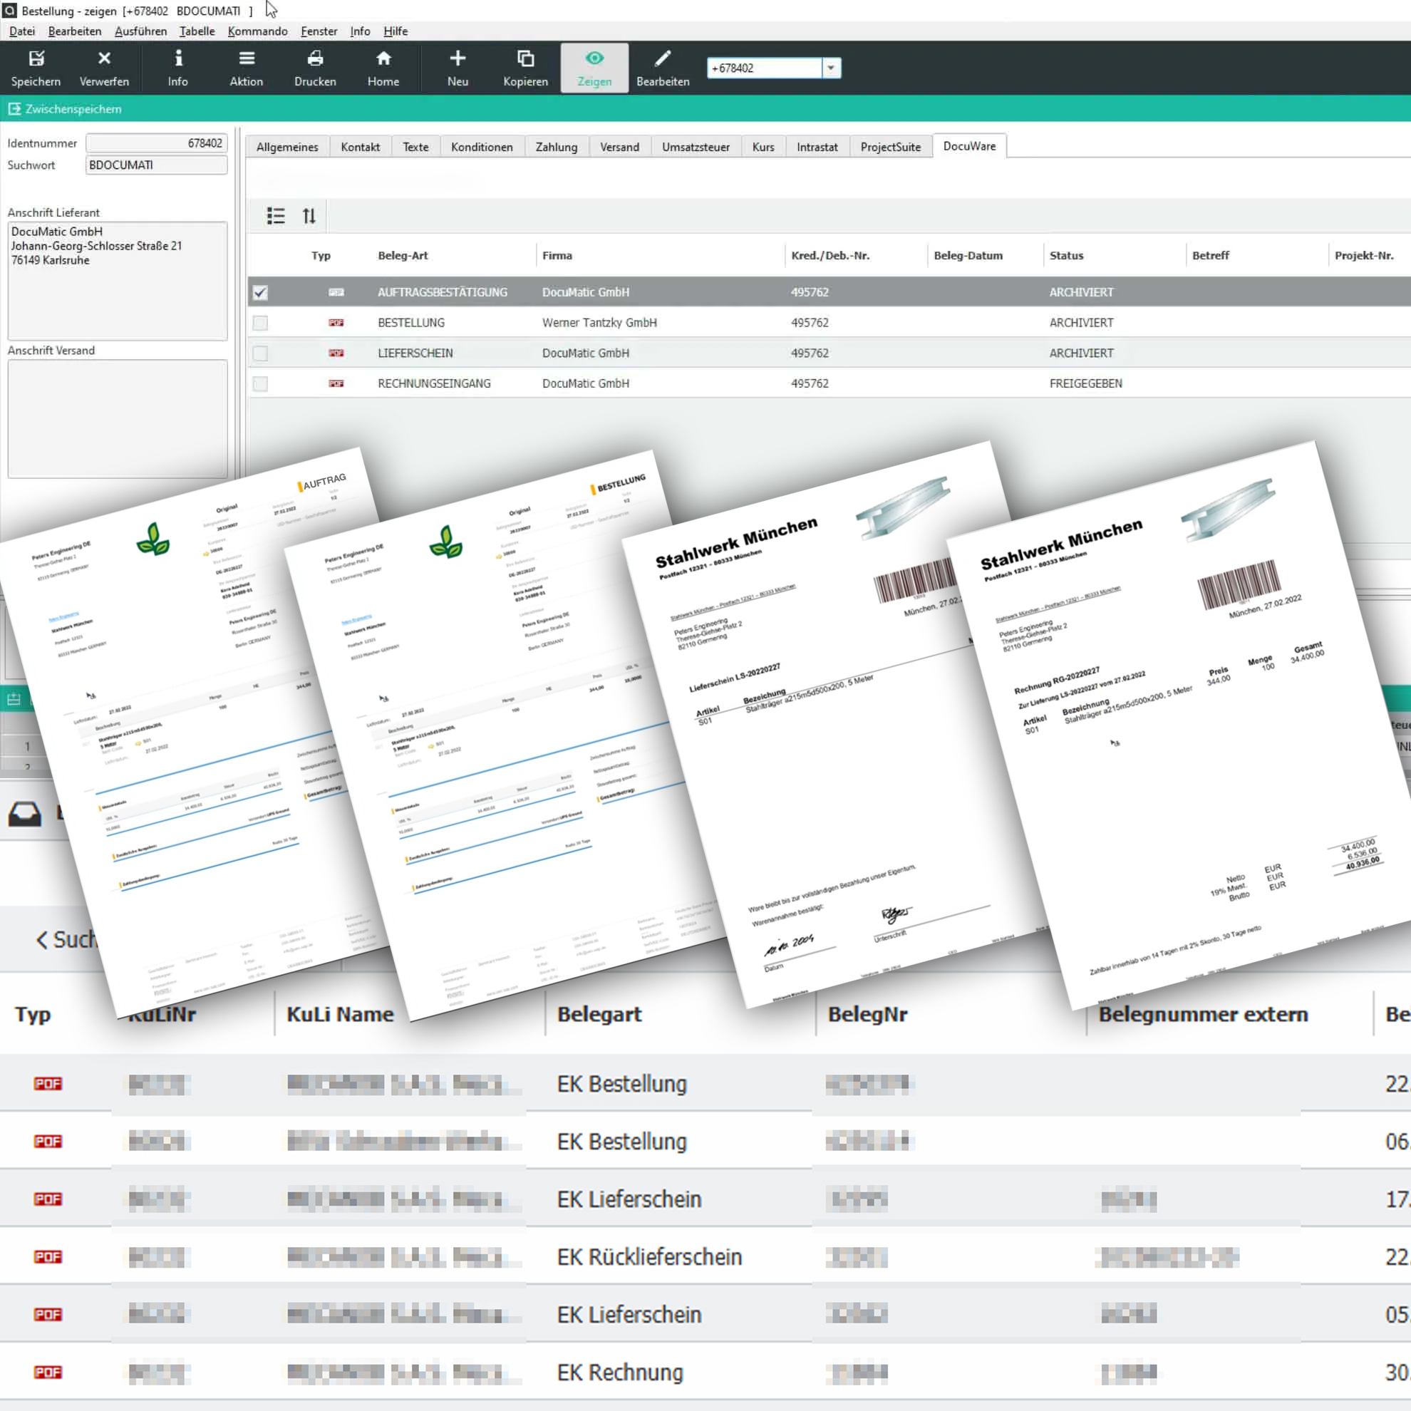This screenshot has width=1411, height=1411.
Task: Click the sort arrows icon above table
Action: (309, 216)
